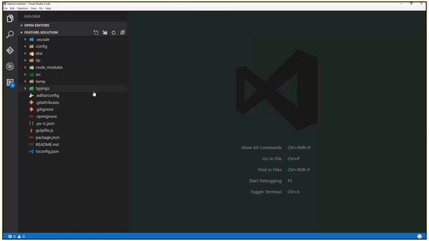Image resolution: width=429 pixels, height=241 pixels.
Task: Click the window title text in title bar
Action: pyautogui.click(x=28, y=4)
